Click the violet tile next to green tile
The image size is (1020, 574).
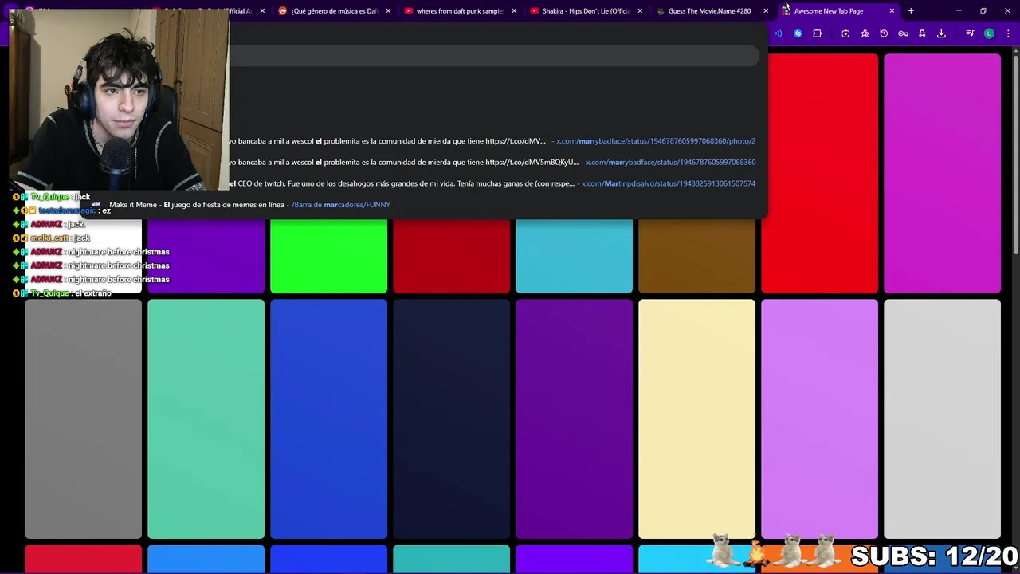(206, 256)
